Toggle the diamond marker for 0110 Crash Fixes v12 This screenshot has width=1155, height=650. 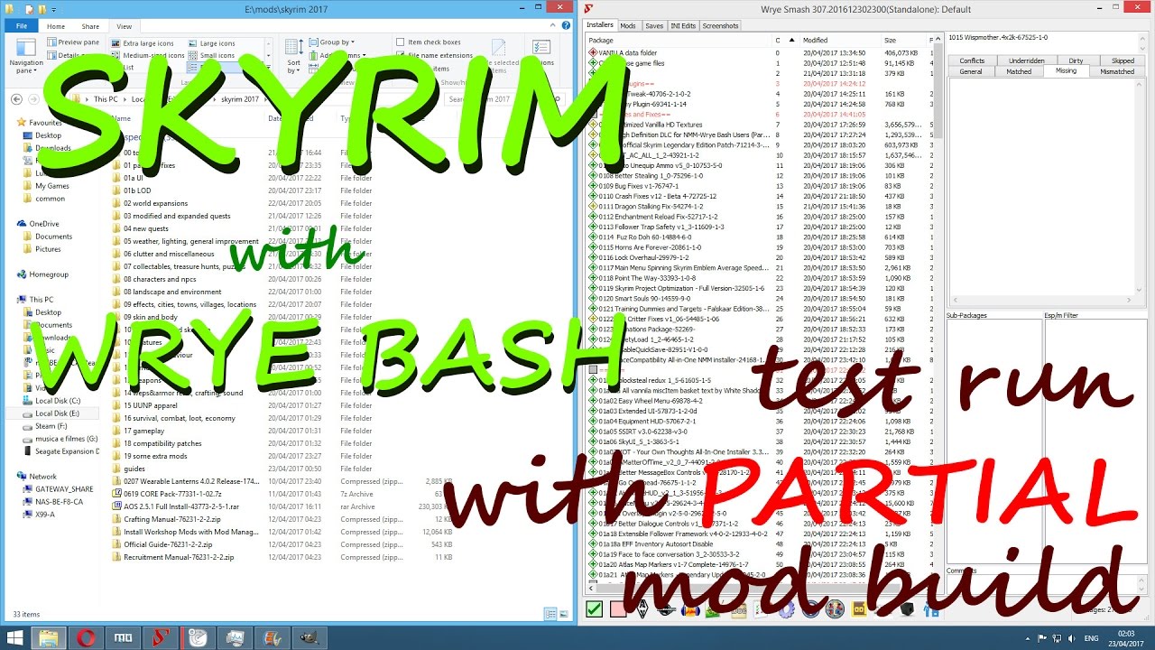pyautogui.click(x=593, y=196)
